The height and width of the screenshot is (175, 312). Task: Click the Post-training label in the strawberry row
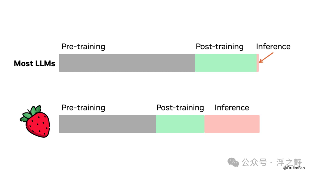[x=180, y=108]
